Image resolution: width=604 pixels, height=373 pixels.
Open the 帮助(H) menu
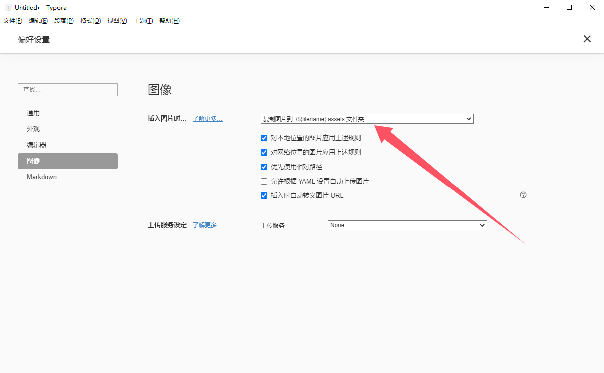click(169, 21)
